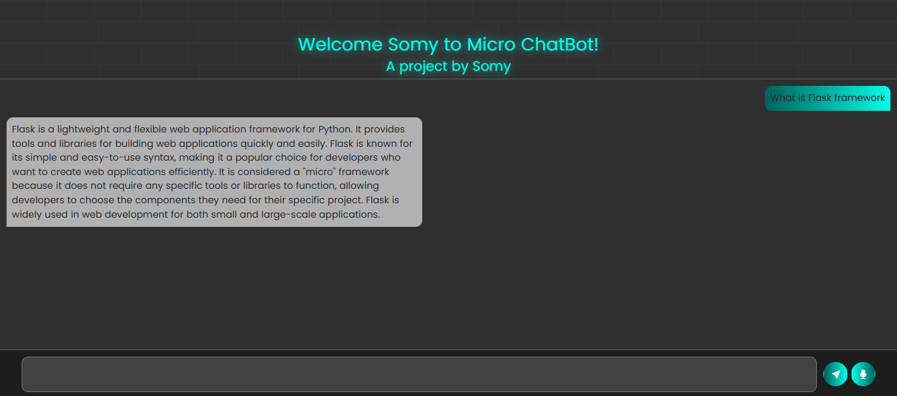This screenshot has height=396, width=897.
Task: Click the send message paper-plane icon
Action: pos(835,374)
